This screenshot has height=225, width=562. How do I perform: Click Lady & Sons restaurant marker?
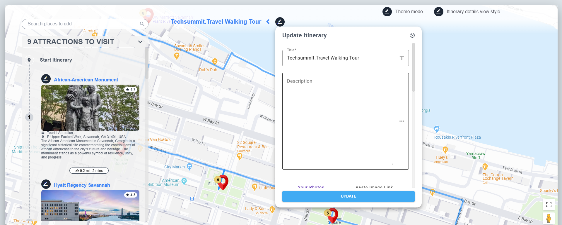click(272, 210)
